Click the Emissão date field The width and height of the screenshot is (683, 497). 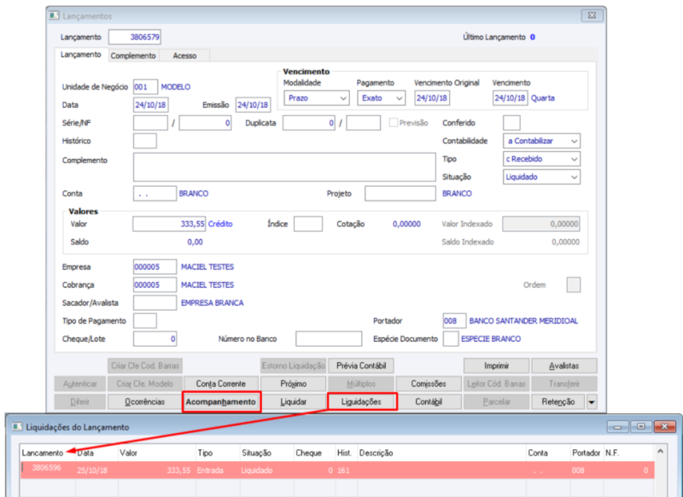pyautogui.click(x=253, y=105)
